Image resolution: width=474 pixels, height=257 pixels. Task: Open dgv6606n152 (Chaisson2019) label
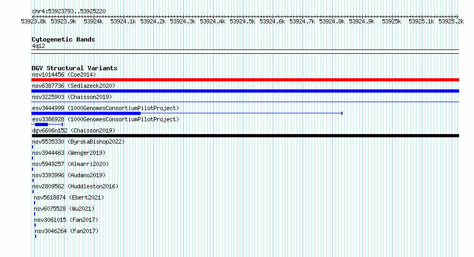tap(73, 130)
